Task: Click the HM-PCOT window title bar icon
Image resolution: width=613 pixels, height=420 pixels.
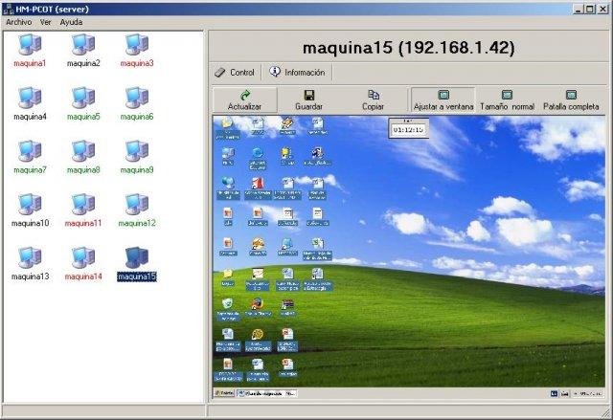Action: click(8, 9)
